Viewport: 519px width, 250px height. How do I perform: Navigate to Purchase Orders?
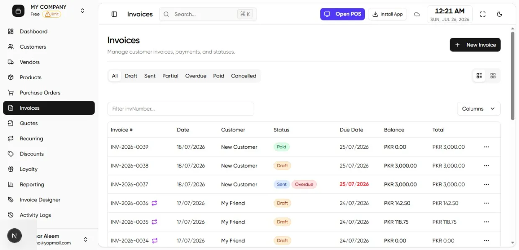(49, 93)
